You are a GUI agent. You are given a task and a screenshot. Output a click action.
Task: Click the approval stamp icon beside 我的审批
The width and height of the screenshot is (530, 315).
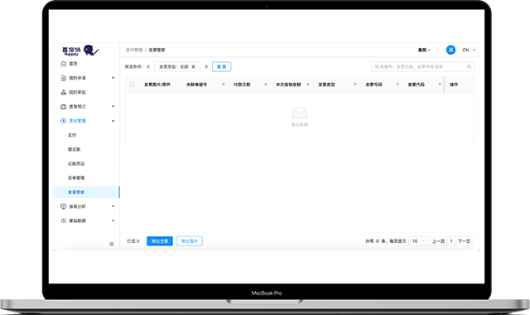[x=63, y=92]
